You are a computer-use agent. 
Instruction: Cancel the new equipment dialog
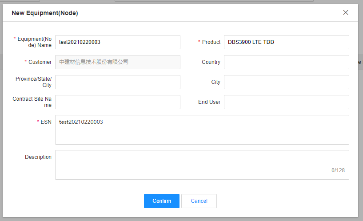(199, 201)
